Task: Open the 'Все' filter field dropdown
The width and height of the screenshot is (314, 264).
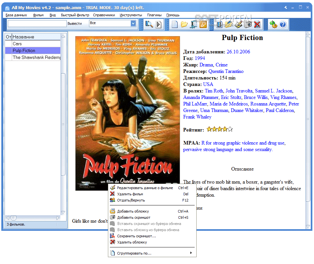Action: click(x=133, y=23)
